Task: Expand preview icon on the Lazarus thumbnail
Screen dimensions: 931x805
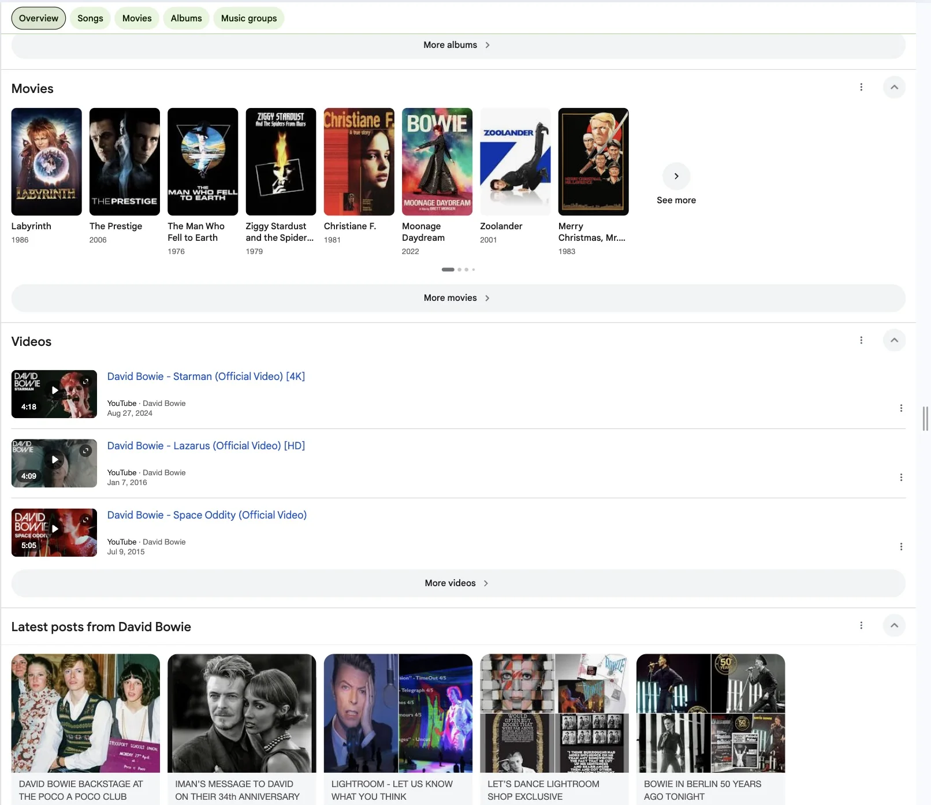Action: (85, 450)
